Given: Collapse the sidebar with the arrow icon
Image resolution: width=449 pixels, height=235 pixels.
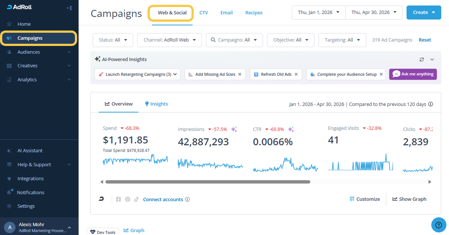Looking at the screenshot, I should click(69, 8).
